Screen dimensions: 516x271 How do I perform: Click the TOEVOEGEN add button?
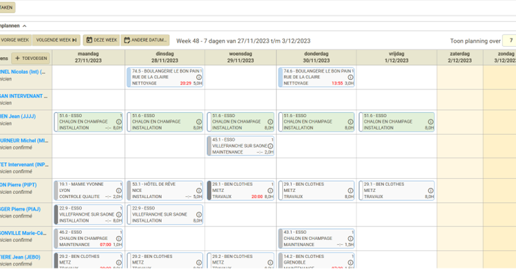(30, 58)
